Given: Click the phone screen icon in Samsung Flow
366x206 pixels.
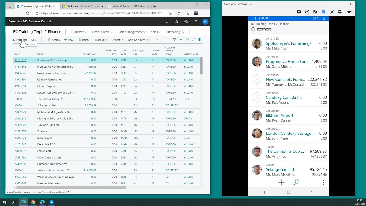Looking at the screenshot, I should pos(323,12).
